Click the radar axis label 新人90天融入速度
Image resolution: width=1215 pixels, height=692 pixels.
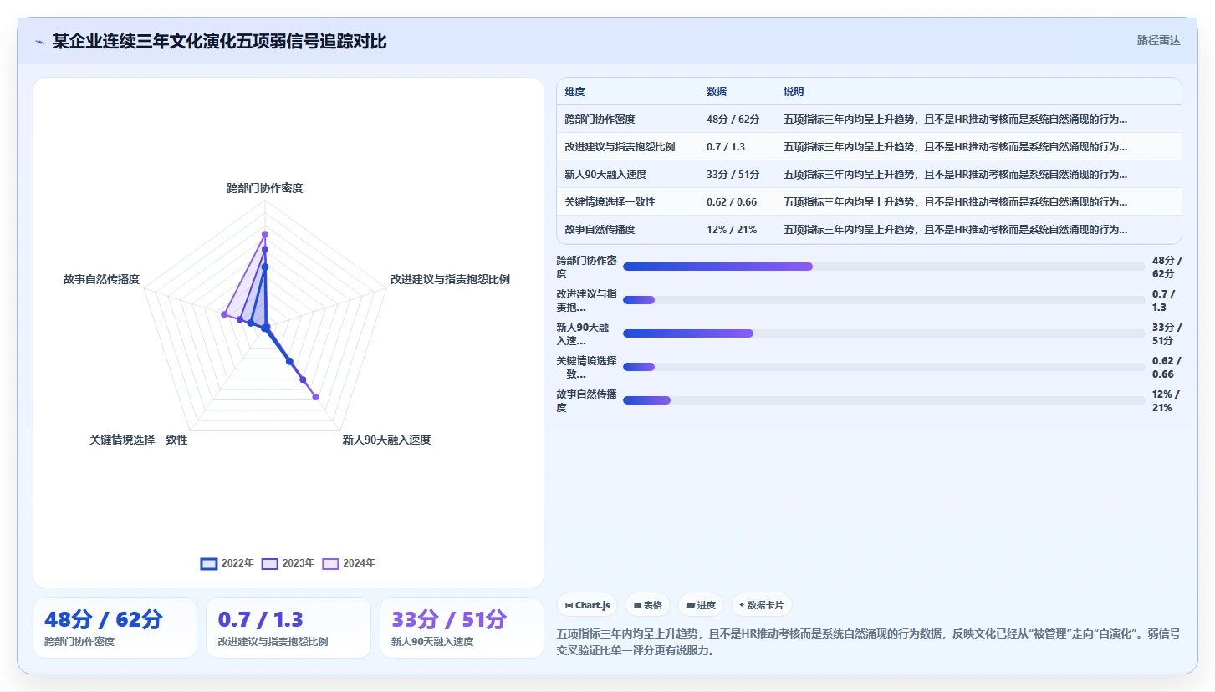click(x=386, y=440)
